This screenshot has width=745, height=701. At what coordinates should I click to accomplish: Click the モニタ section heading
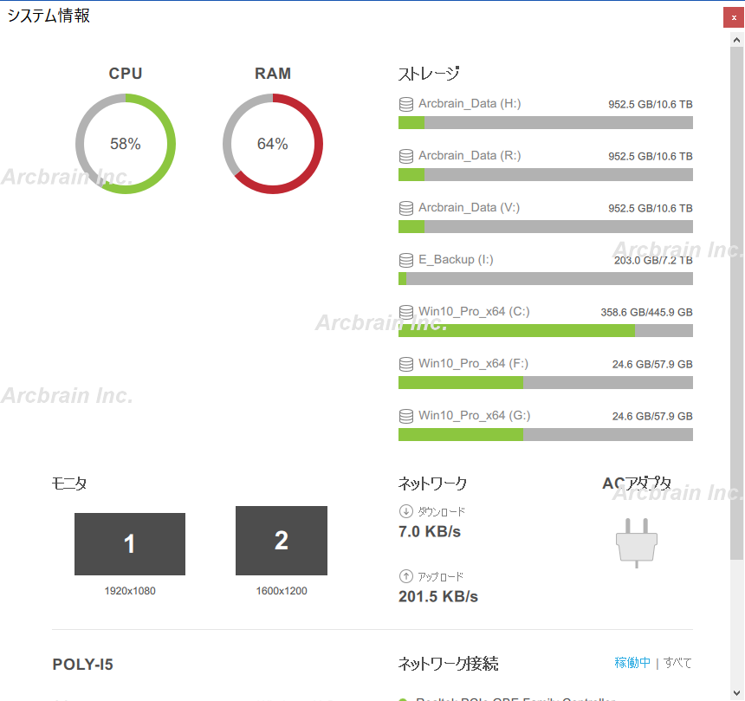coord(69,484)
